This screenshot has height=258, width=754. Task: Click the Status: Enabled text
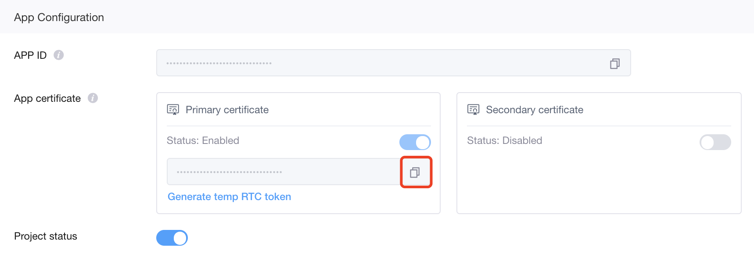[203, 140]
